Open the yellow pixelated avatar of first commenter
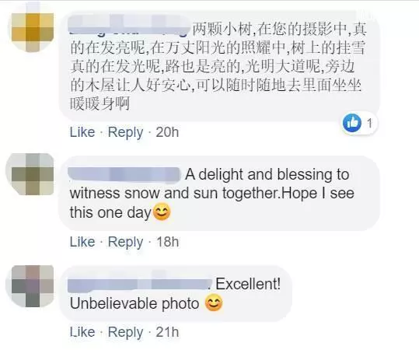This screenshot has height=350, width=419. pyautogui.click(x=33, y=30)
